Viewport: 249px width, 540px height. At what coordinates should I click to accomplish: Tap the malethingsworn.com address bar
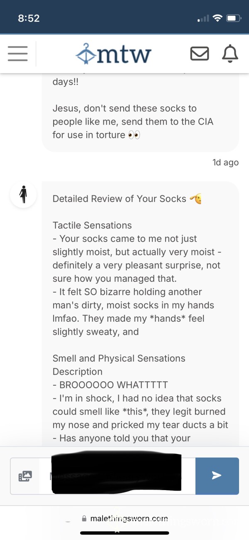[x=124, y=518]
